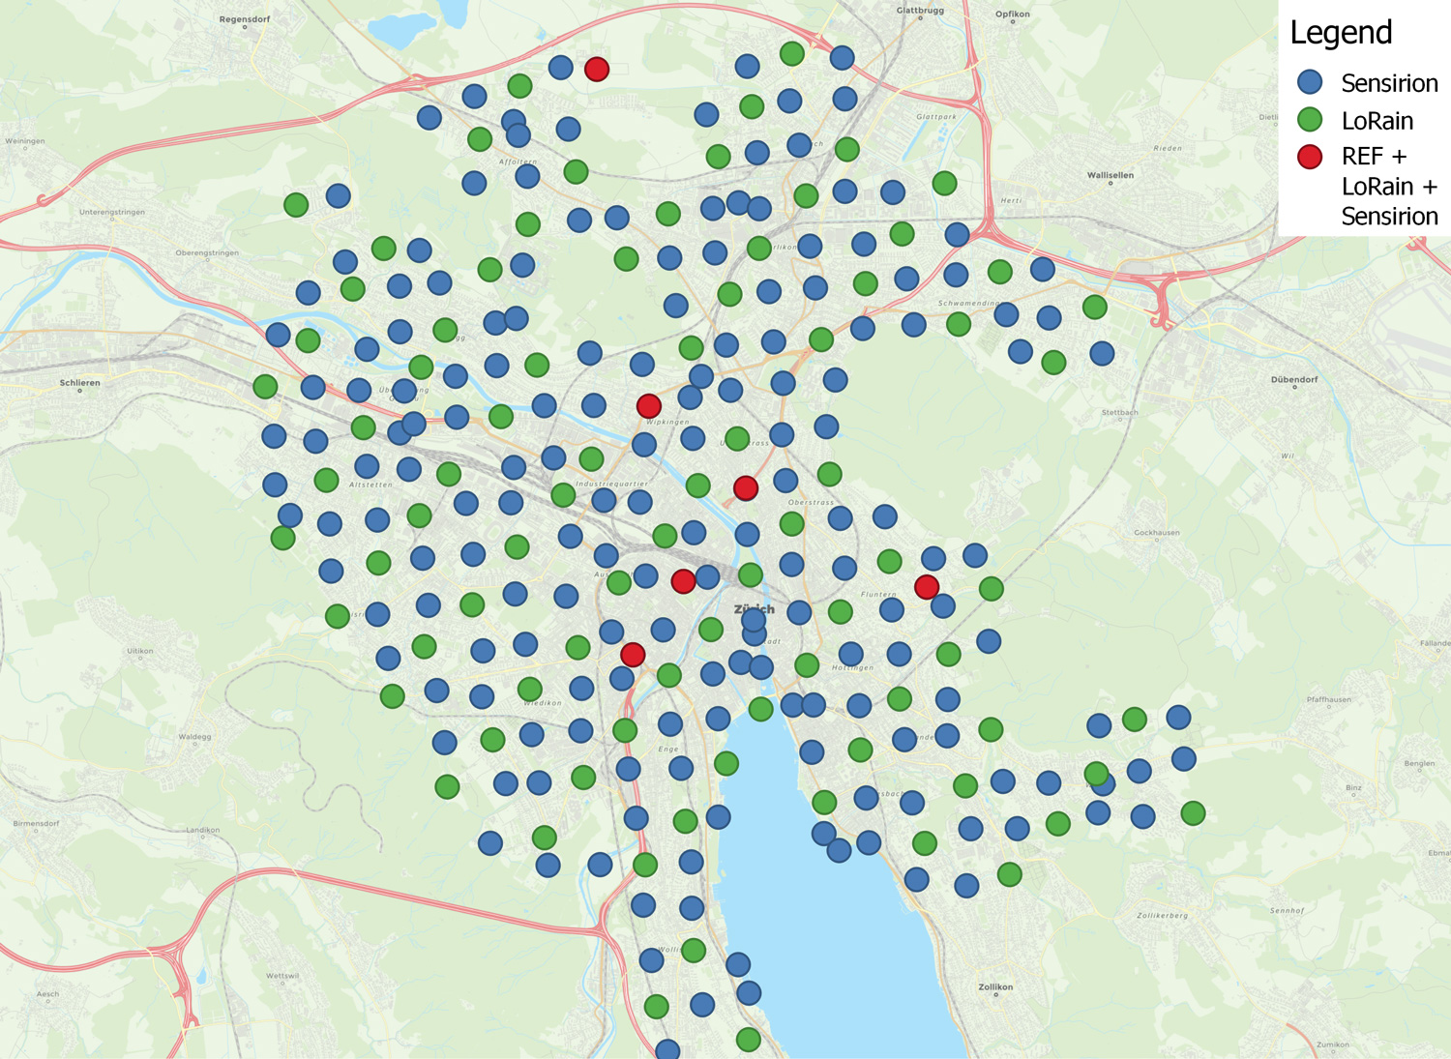Click the Schwamendingen district label
1451x1059 pixels.
(969, 303)
